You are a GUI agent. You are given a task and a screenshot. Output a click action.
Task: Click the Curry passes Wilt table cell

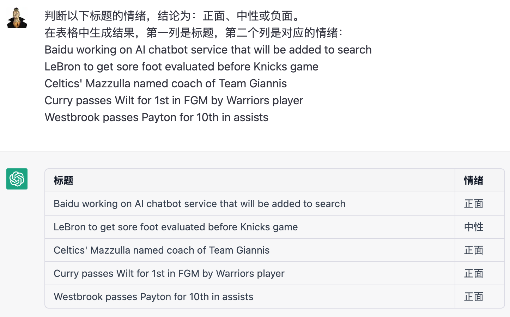click(169, 274)
